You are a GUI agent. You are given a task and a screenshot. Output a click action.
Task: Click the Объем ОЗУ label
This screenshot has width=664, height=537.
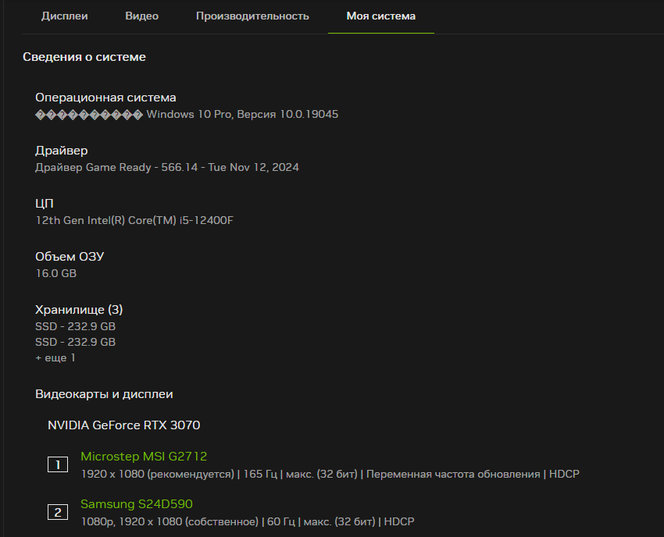pyautogui.click(x=70, y=257)
